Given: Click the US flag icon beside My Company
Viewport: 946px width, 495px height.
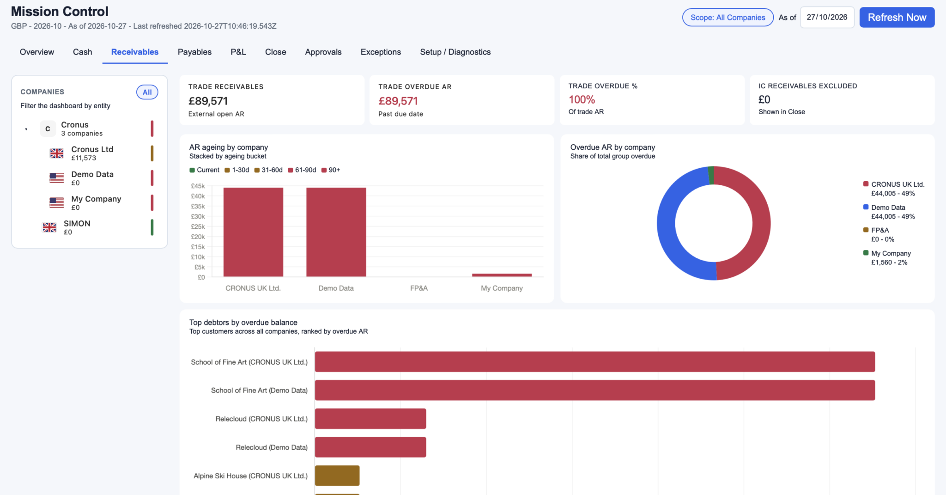Looking at the screenshot, I should pos(57,202).
